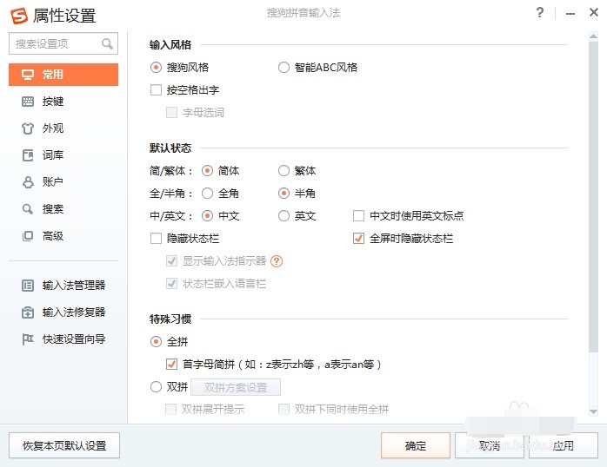Screen dimensions: 607x467
Task: Click the 确定 button
Action: coord(416,445)
